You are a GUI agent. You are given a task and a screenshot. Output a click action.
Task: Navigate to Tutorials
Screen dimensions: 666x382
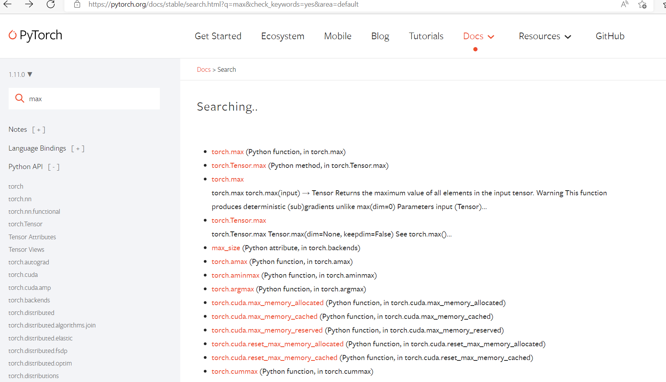(426, 36)
